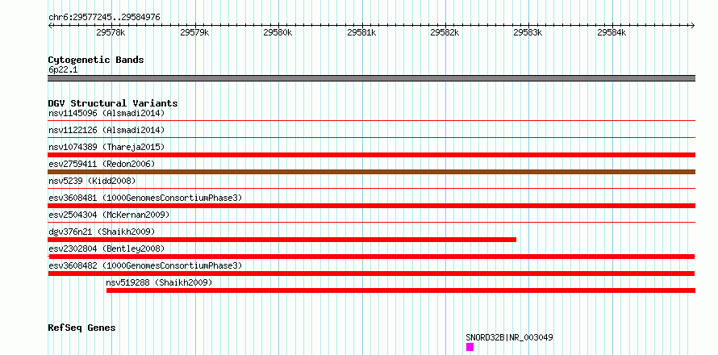Click the DGV Structural Variants track title

(x=113, y=103)
